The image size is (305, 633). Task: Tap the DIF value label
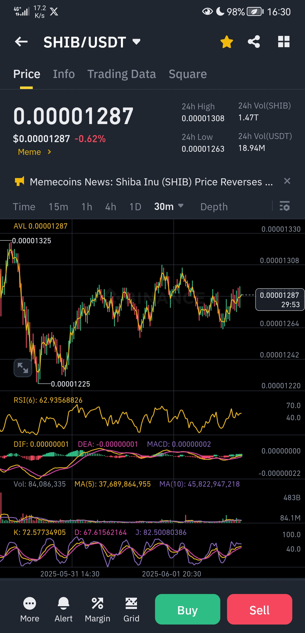click(41, 444)
